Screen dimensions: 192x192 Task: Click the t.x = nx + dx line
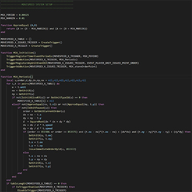click(x=38, y=156)
